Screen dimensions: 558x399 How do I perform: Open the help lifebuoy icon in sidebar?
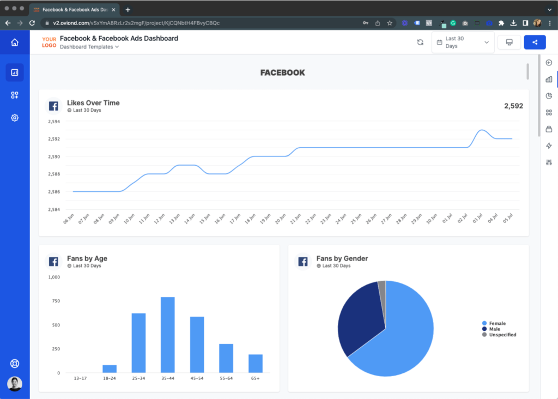(x=15, y=364)
